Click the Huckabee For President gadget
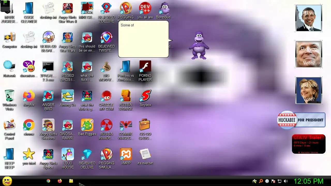Image resolution: width=331 pixels, height=186 pixels. (301, 120)
